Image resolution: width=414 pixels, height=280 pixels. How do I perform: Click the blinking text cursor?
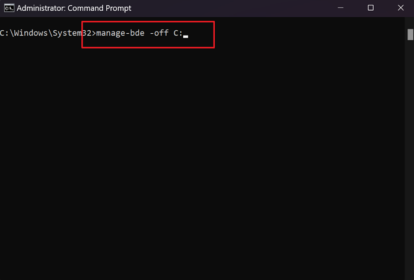coord(186,36)
